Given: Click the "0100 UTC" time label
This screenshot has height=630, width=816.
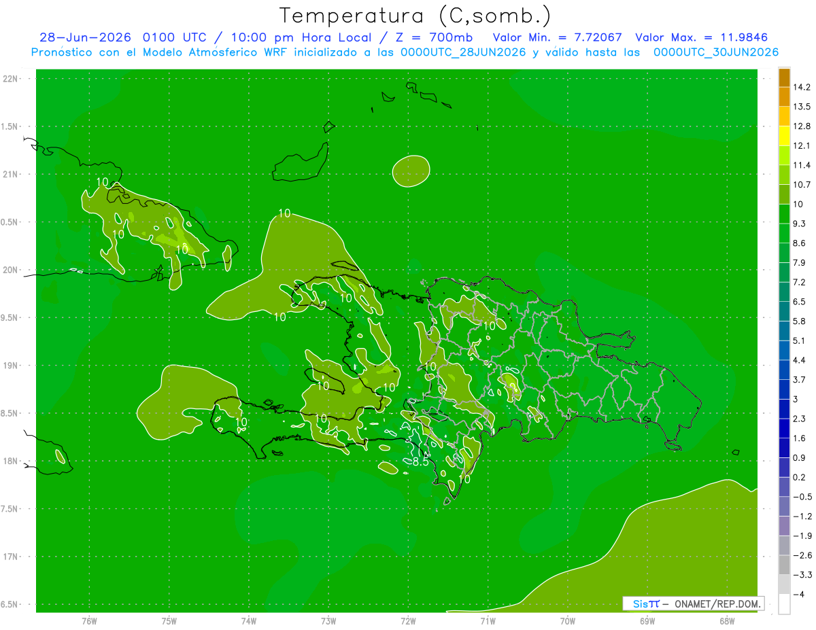Looking at the screenshot, I should tap(175, 37).
